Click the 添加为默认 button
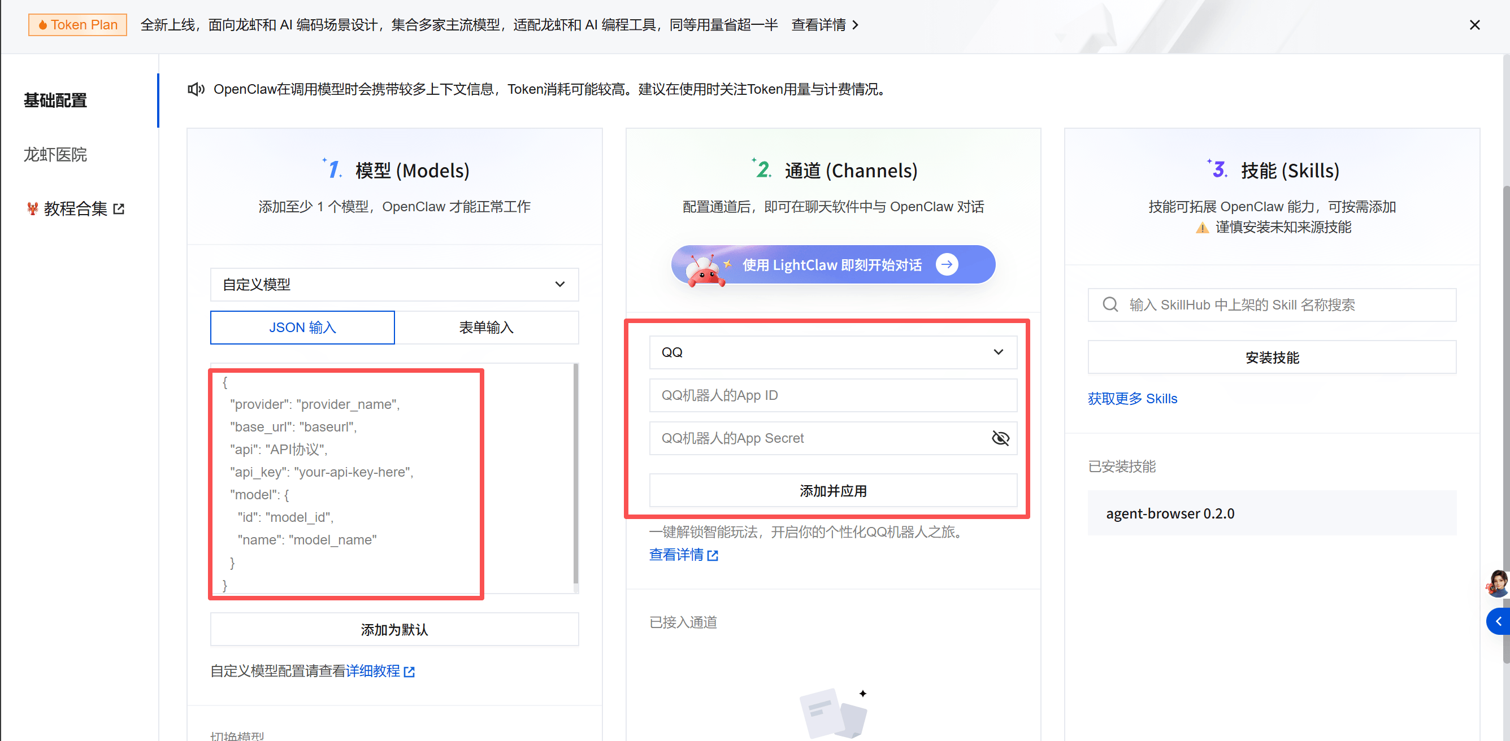1510x741 pixels. [394, 630]
